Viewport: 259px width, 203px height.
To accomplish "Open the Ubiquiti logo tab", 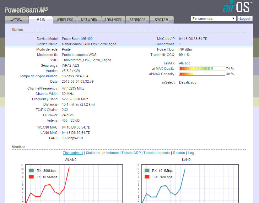I will click(x=16, y=20).
